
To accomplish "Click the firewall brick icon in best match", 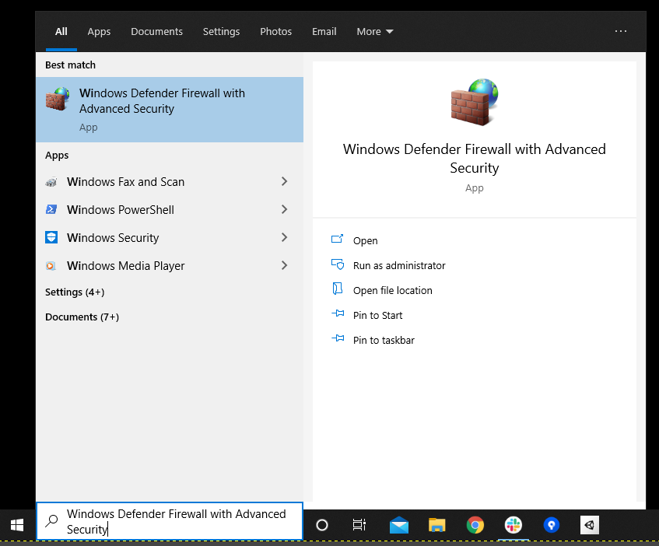I will [58, 99].
